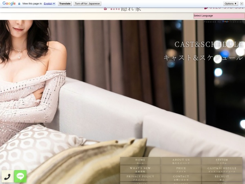Open the RECRUIT menu item
245x184 pixels.
coord(222,177)
